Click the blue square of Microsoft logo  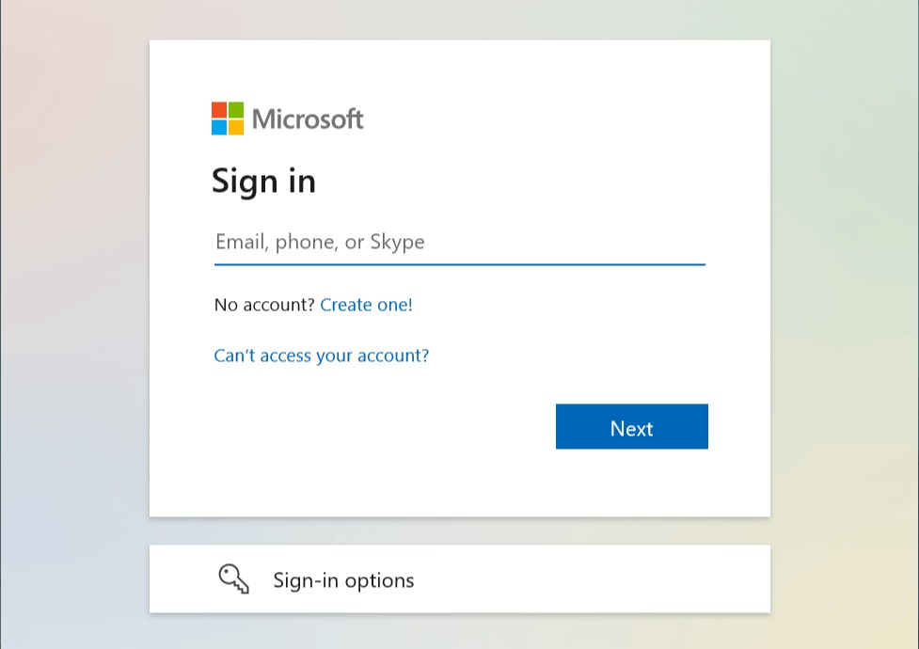219,127
